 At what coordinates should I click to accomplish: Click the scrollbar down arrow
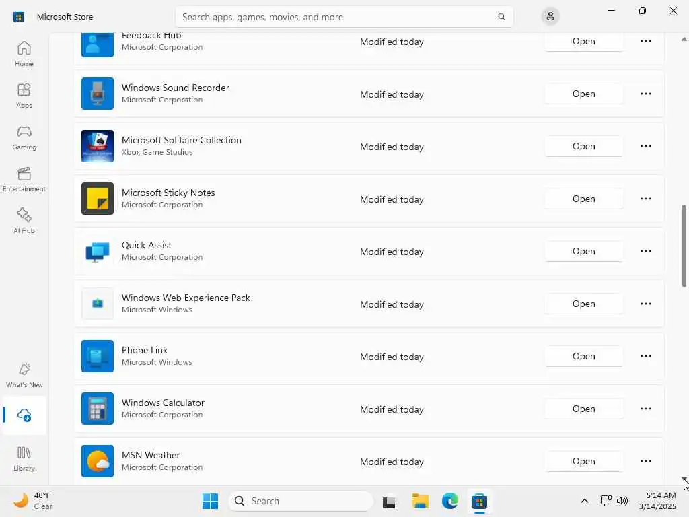[684, 479]
